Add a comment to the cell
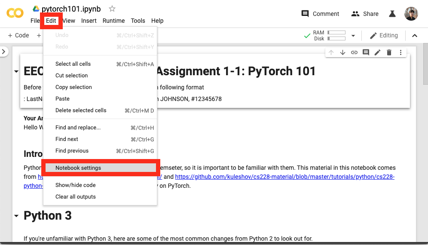 click(x=366, y=52)
